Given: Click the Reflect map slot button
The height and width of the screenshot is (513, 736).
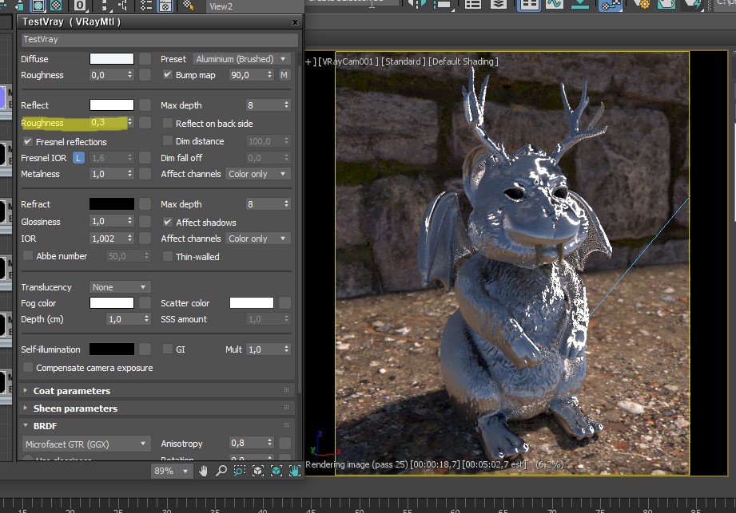Looking at the screenshot, I should [x=145, y=105].
